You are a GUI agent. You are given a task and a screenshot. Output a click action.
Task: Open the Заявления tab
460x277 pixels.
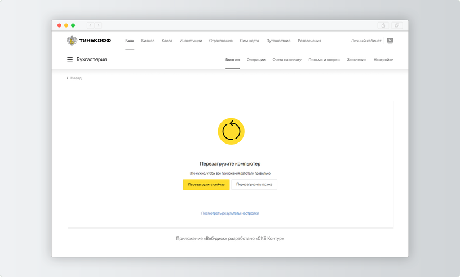click(356, 60)
